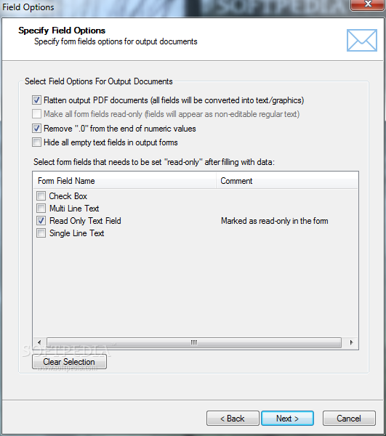Check the Check Box field row
The image size is (386, 436).
click(x=41, y=195)
